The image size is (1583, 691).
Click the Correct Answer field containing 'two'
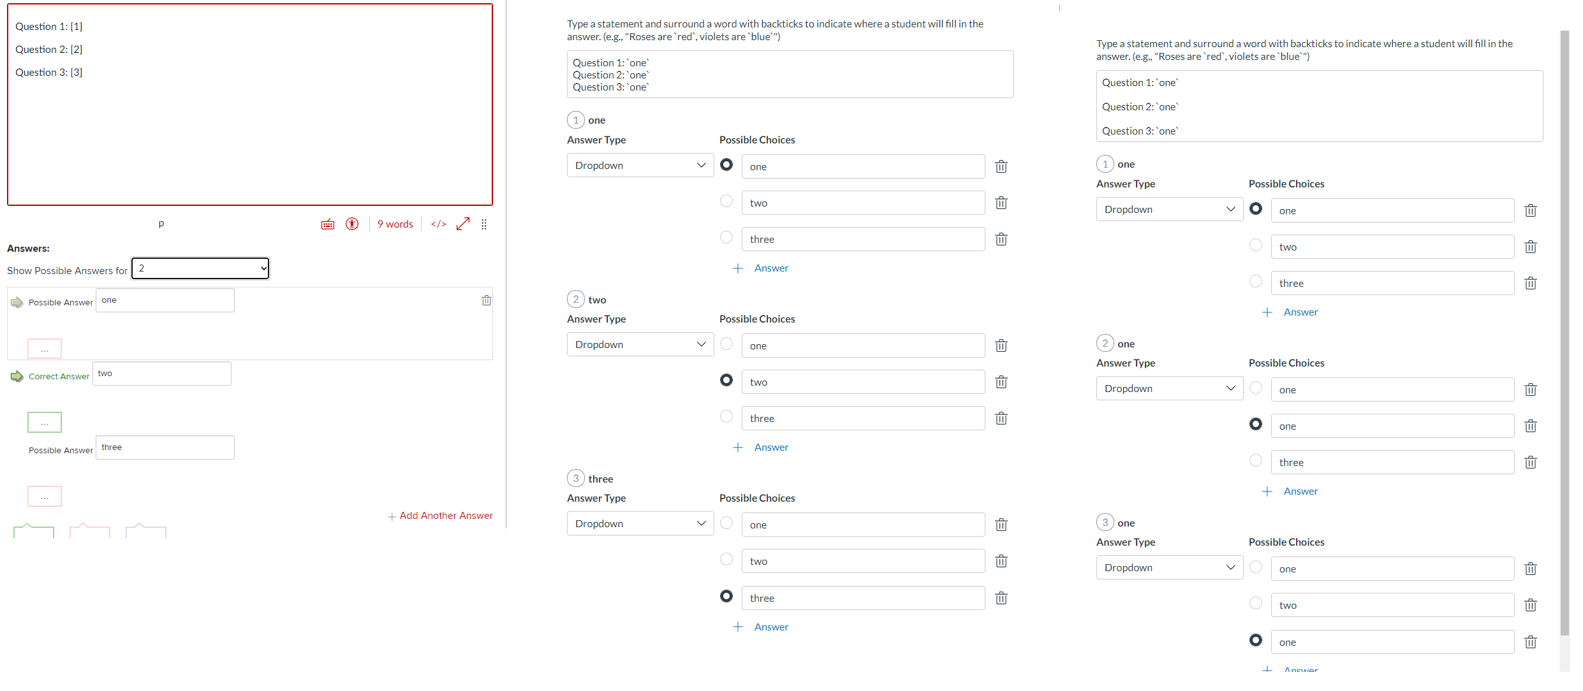tap(161, 373)
